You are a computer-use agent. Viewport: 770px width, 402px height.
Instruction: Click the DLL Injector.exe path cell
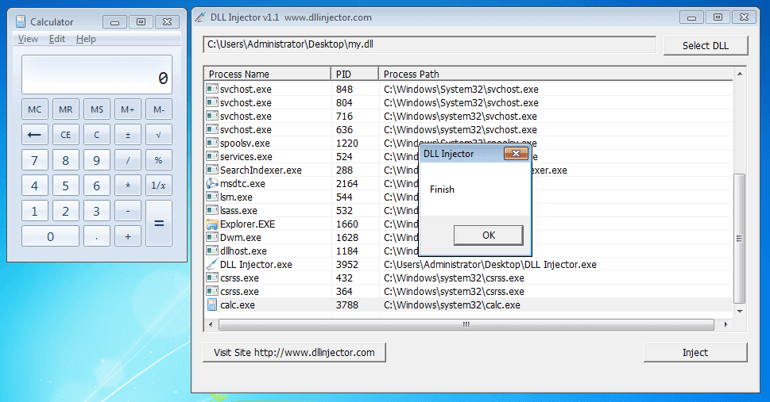[490, 265]
